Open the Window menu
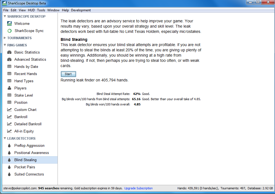275x194 pixels. tap(53, 10)
